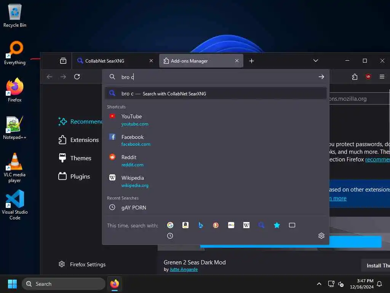
Task: Search with DuckDuckGo one-off engine icon
Action: point(216,225)
